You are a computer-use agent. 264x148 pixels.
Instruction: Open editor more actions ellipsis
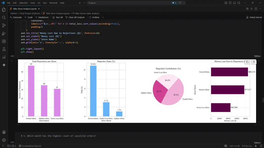click(260, 9)
